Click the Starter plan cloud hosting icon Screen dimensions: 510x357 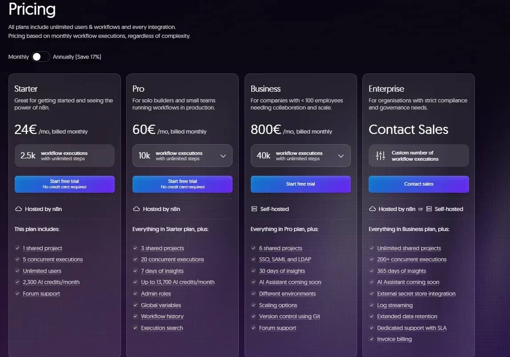[19, 209]
